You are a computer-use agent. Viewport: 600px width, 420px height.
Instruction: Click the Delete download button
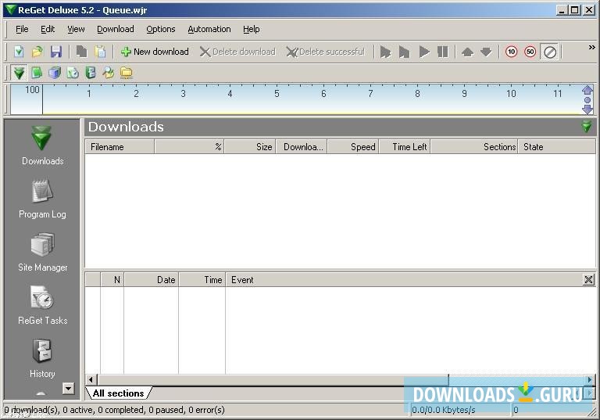click(237, 52)
